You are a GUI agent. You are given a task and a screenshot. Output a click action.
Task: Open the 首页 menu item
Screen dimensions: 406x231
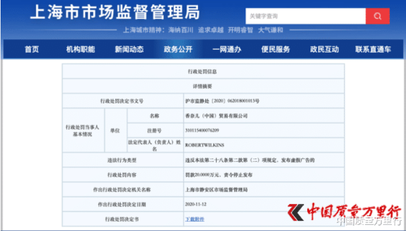(x=32, y=49)
